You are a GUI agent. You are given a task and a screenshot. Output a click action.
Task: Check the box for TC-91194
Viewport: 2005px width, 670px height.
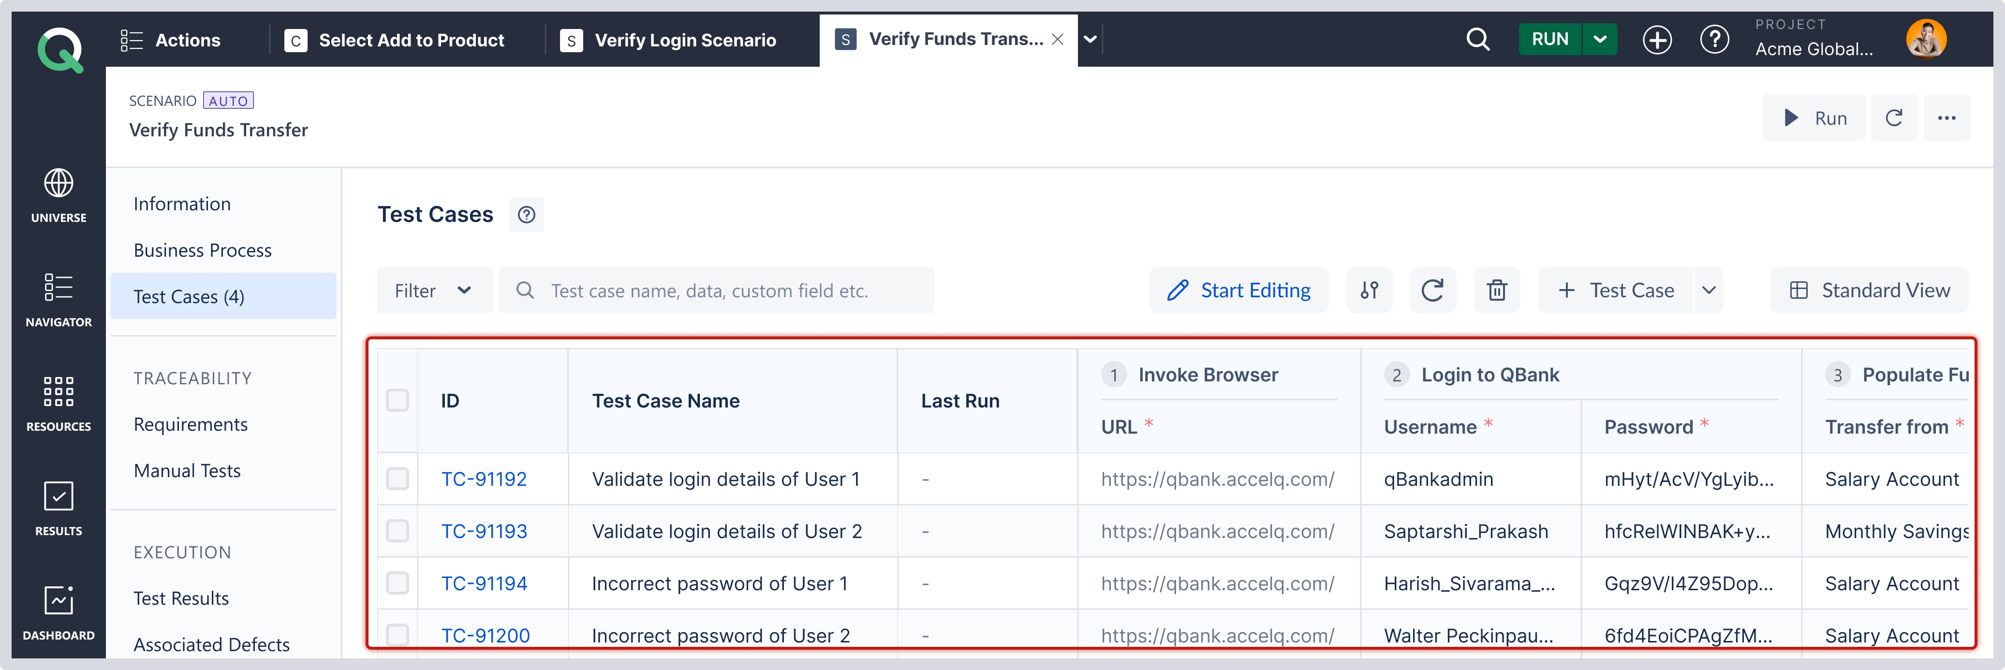tap(398, 583)
